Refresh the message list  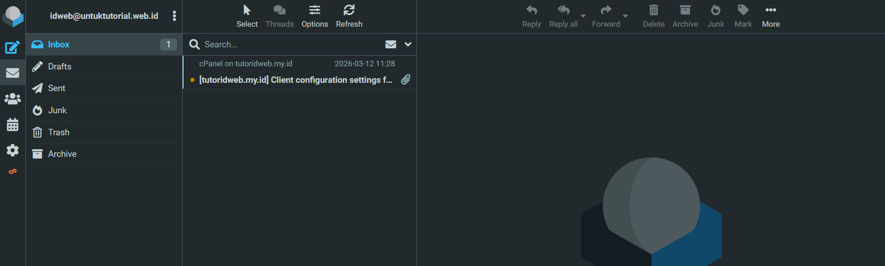click(349, 17)
